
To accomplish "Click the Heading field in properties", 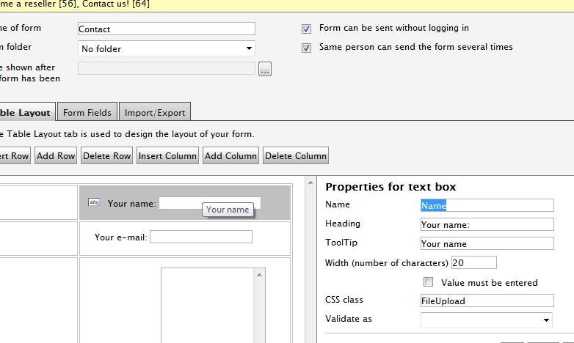I will [487, 225].
